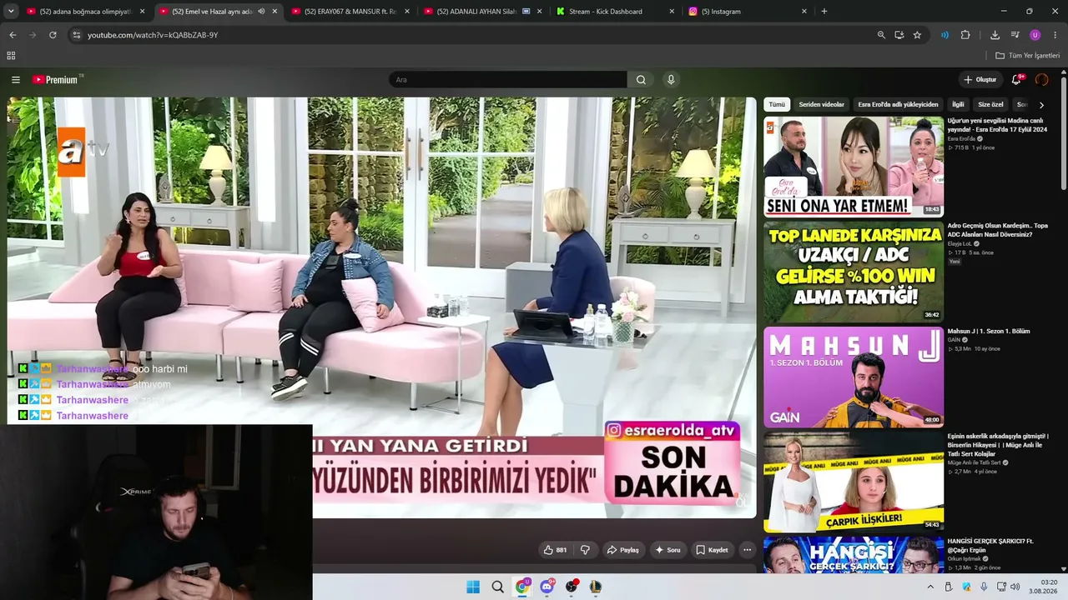Open a new browser tab

(x=824, y=12)
